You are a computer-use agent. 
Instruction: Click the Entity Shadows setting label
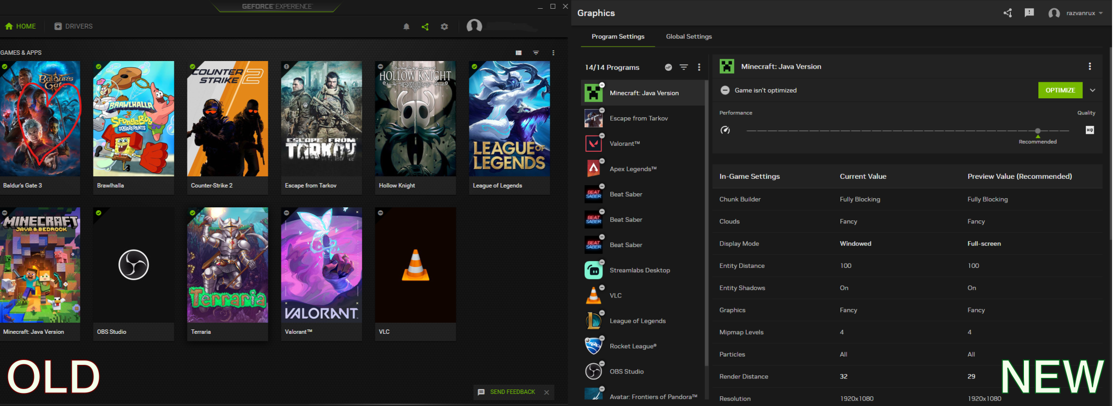(743, 288)
